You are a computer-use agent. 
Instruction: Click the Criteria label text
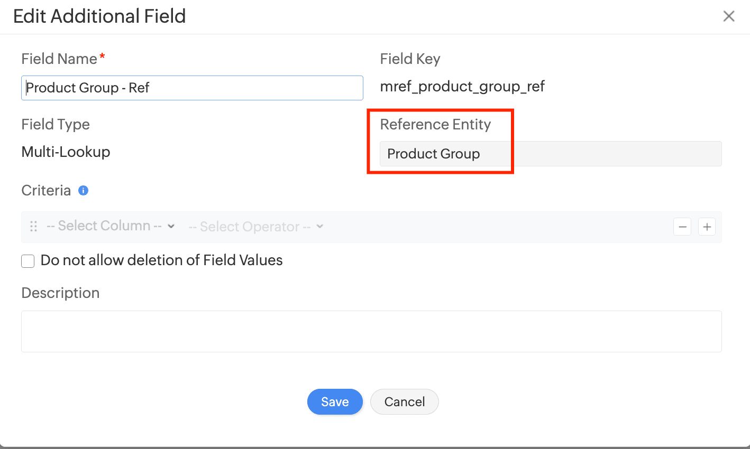46,191
